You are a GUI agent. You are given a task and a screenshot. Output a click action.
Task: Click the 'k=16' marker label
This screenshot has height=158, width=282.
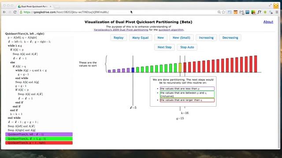point(185,113)
